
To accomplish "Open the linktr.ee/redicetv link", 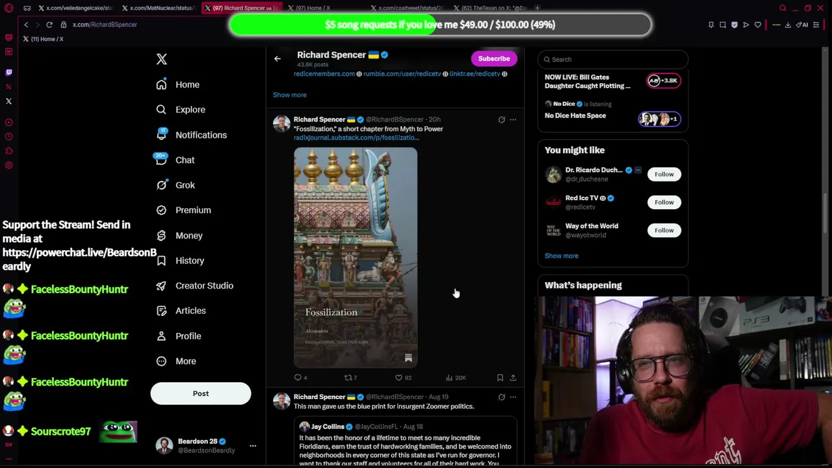I will [474, 74].
